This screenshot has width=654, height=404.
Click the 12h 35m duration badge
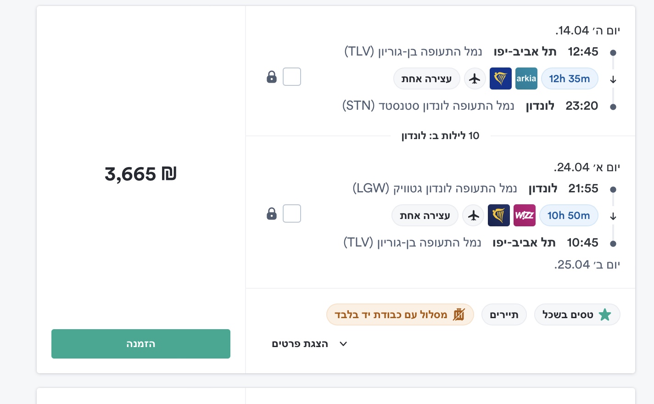tap(570, 79)
